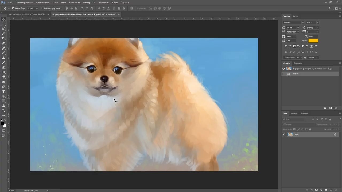Open the anti-aliasing Резкое dropdown
Image resolution: width=342 pixels, height=192 pixels.
[313, 58]
